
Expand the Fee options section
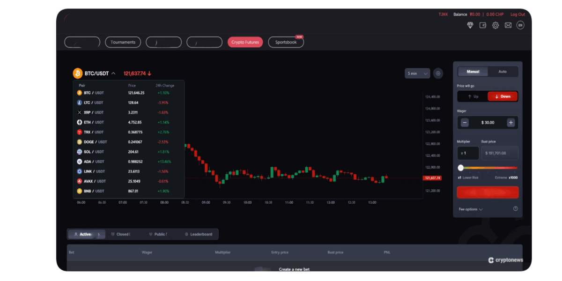pos(469,209)
